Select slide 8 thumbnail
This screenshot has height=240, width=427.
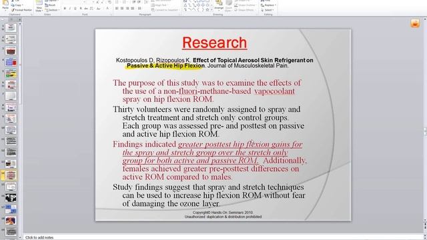(x=11, y=107)
